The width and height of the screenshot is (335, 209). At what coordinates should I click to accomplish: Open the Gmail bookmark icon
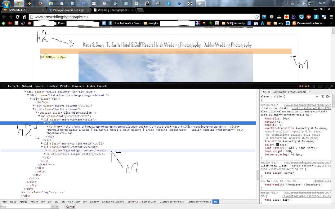click(29, 23)
